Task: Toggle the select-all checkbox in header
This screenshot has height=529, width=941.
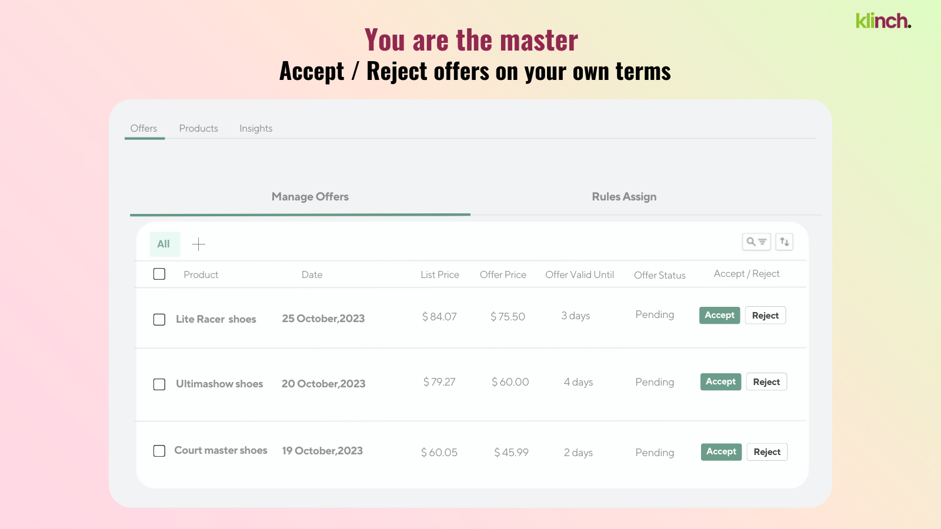Action: (159, 274)
